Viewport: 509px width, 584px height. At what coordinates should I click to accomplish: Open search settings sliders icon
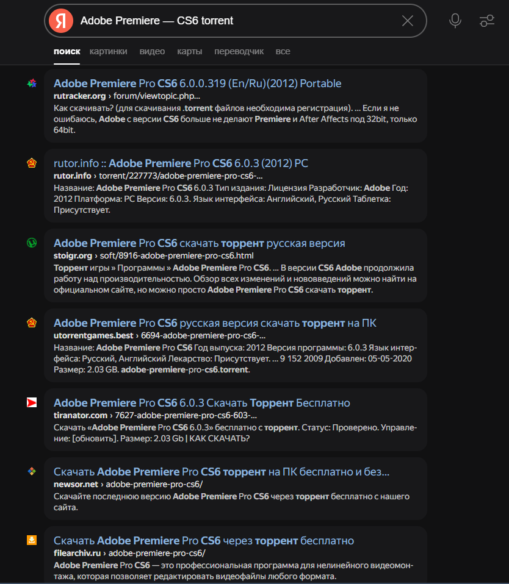[486, 21]
